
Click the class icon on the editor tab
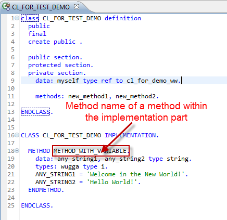pos(6,7)
